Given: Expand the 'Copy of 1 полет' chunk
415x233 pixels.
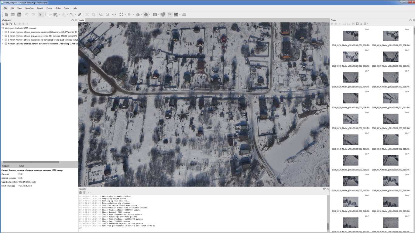Looking at the screenshot, I should (3, 44).
